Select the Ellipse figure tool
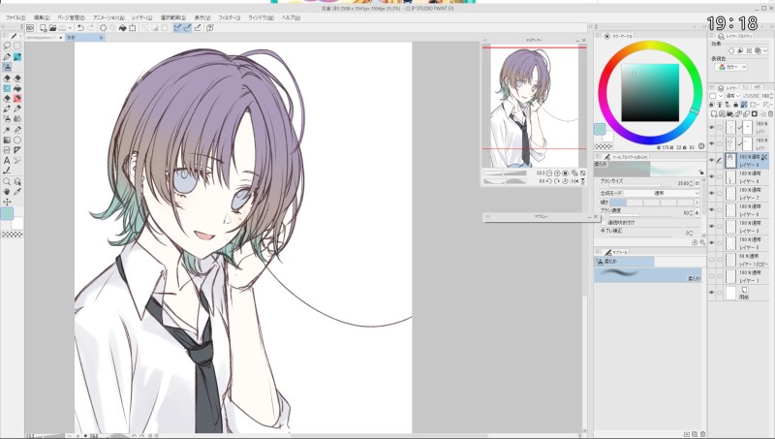This screenshot has width=775, height=439. tap(17, 140)
